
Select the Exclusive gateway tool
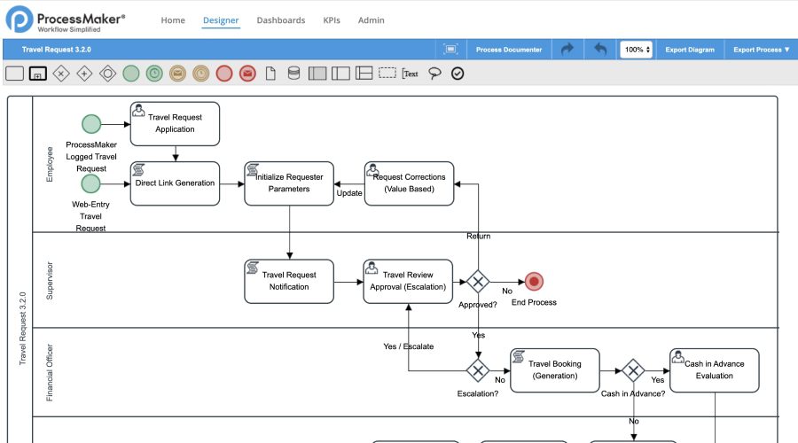tap(61, 74)
